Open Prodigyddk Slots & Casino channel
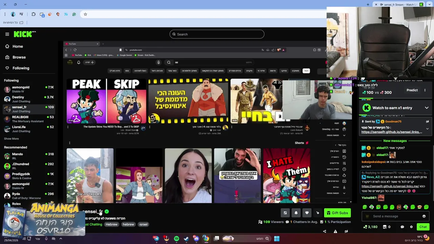Image resolution: width=434 pixels, height=244 pixels. (29, 176)
